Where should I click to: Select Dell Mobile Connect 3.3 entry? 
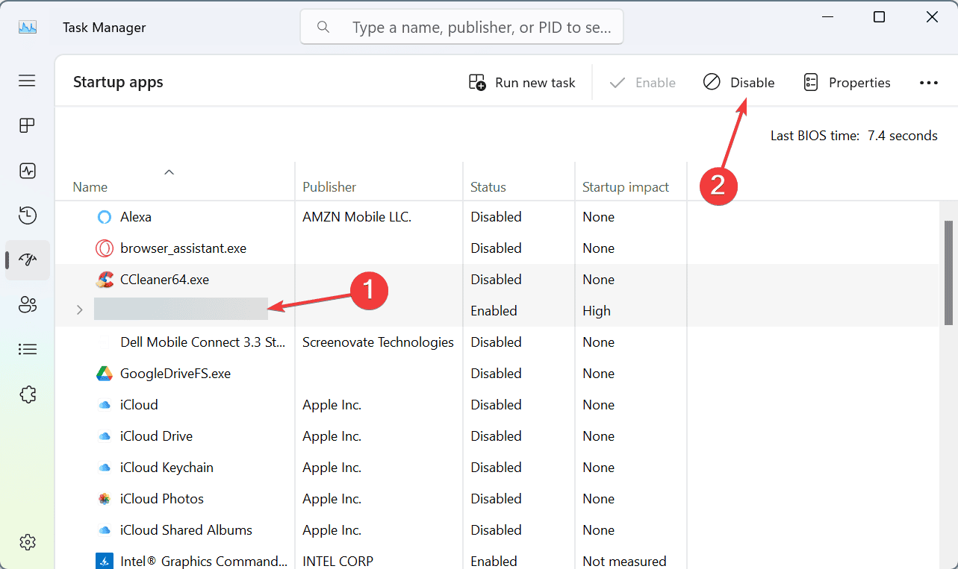pyautogui.click(x=203, y=342)
